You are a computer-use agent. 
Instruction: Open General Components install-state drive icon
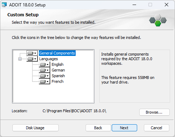point(32,53)
